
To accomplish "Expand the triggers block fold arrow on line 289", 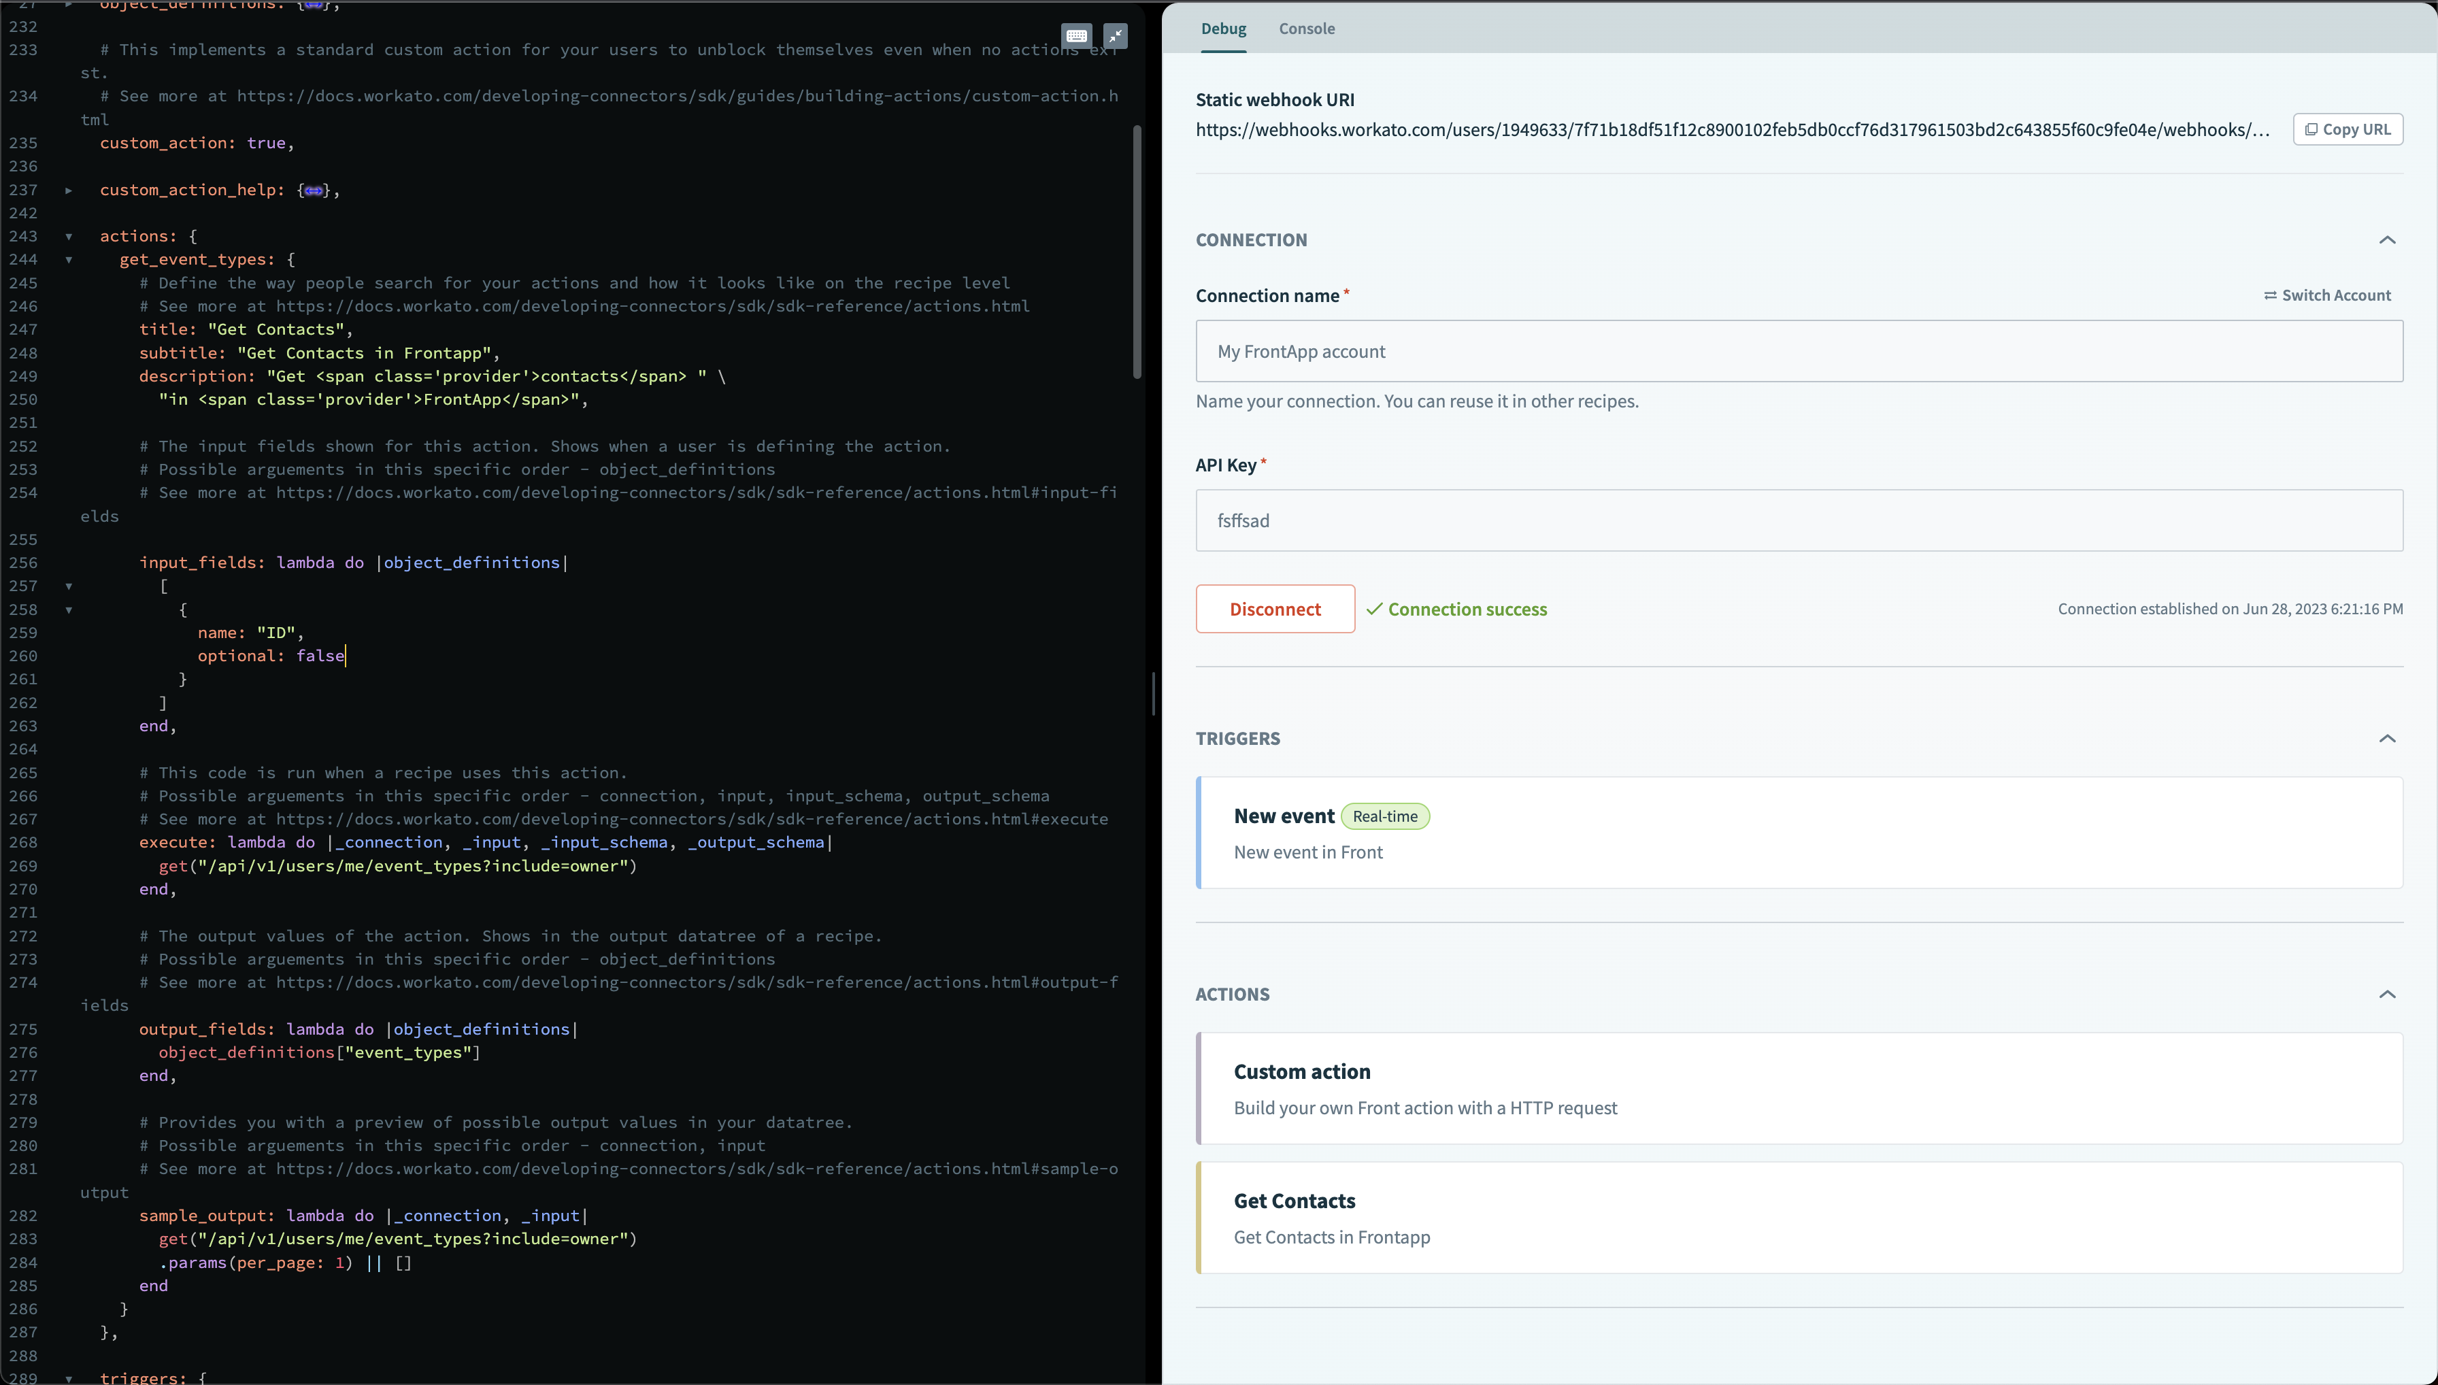I will pyautogui.click(x=69, y=1378).
